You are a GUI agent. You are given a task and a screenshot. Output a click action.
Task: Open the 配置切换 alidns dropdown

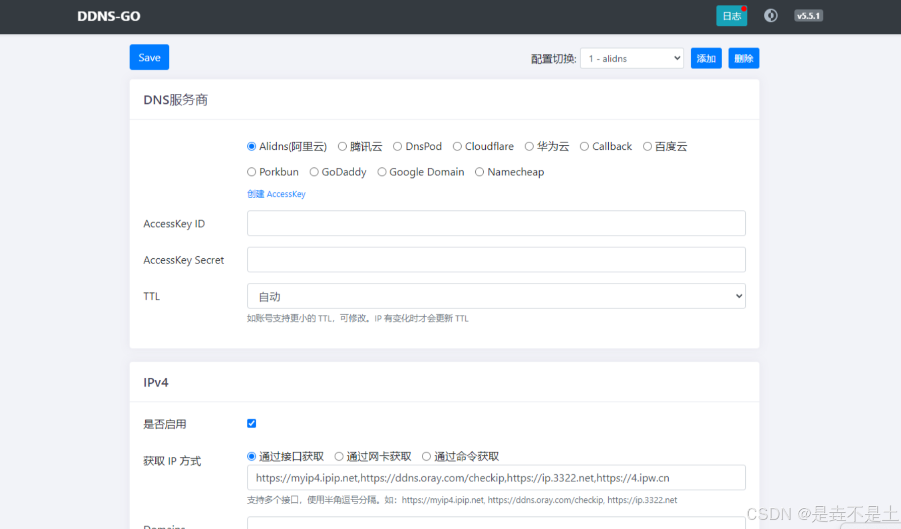(x=632, y=58)
